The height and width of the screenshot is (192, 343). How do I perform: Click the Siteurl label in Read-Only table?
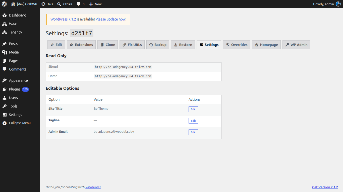[53, 67]
